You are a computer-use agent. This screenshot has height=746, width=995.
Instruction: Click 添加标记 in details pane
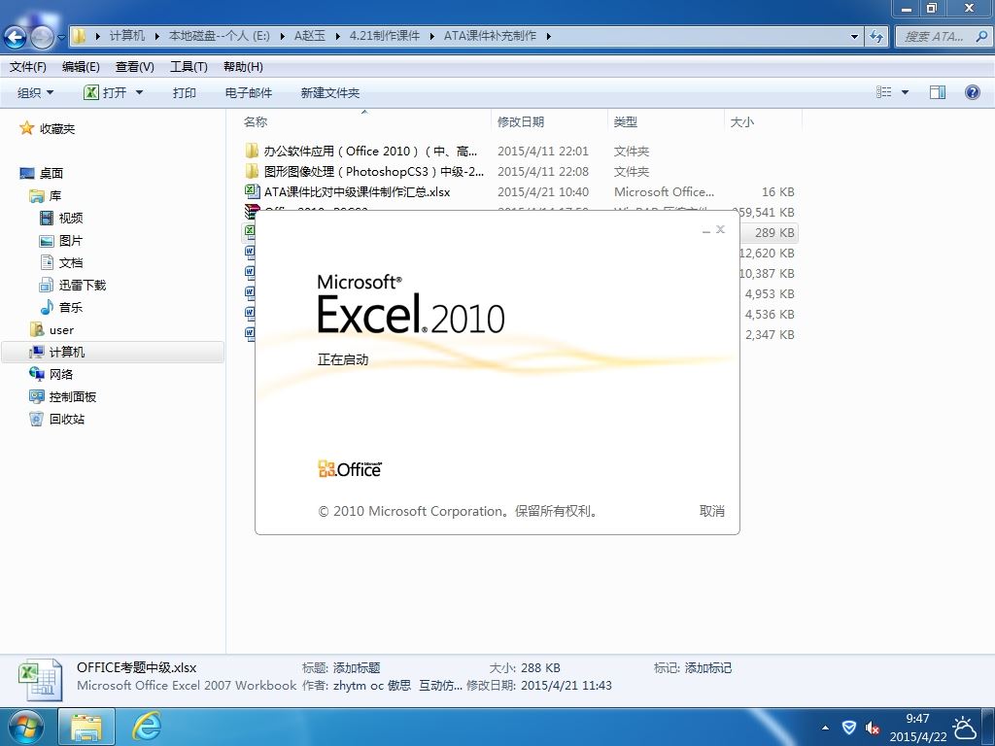[707, 668]
